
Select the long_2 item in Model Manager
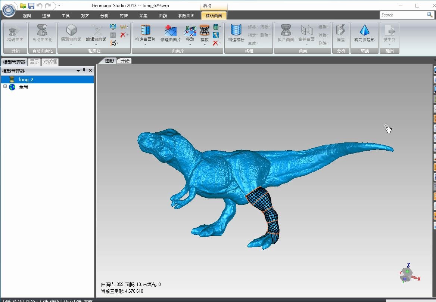26,79
